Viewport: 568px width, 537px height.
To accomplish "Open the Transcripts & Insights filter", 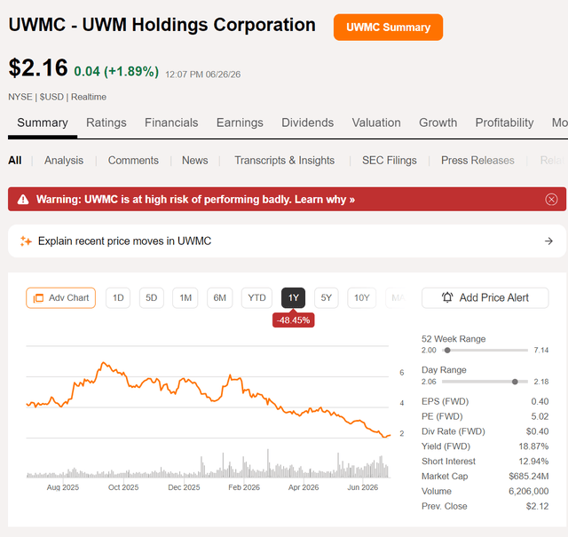I will [x=284, y=160].
